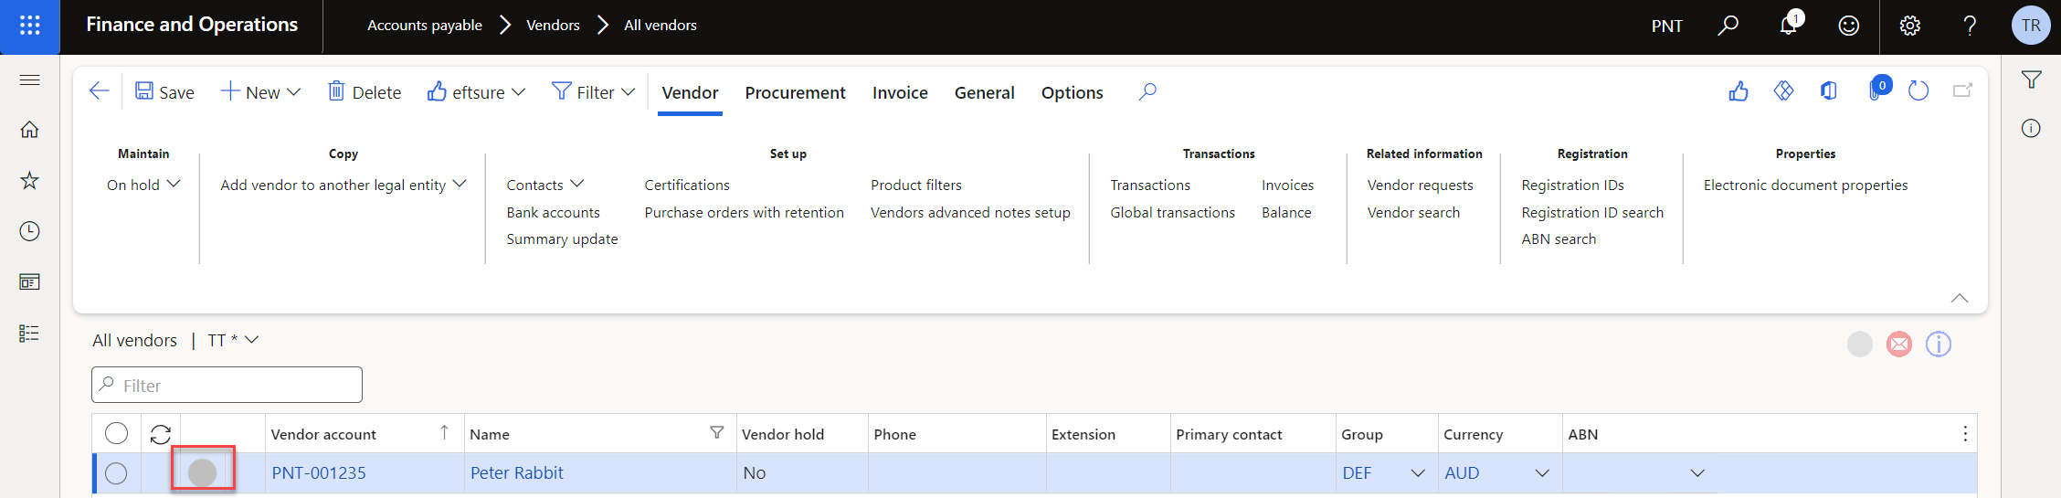Open Certifications

[x=687, y=185]
